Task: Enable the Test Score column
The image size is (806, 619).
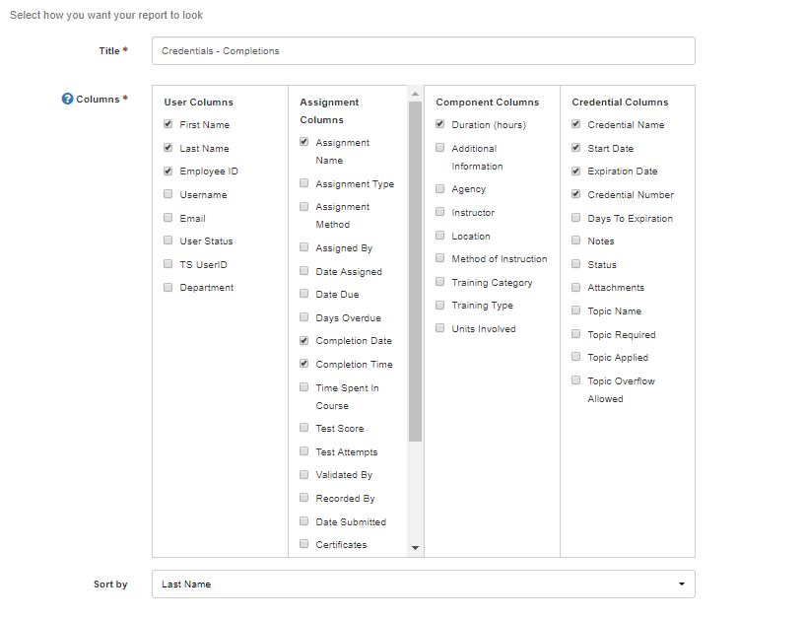Action: click(x=303, y=428)
